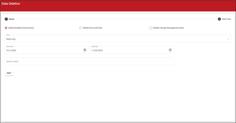The height and width of the screenshot is (123, 236).
Task: Edit the End Date 11/29/2023 field
Action: click(x=132, y=50)
